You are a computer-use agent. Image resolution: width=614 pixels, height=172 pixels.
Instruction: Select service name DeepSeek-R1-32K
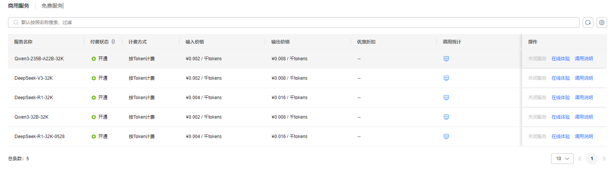[x=34, y=98]
